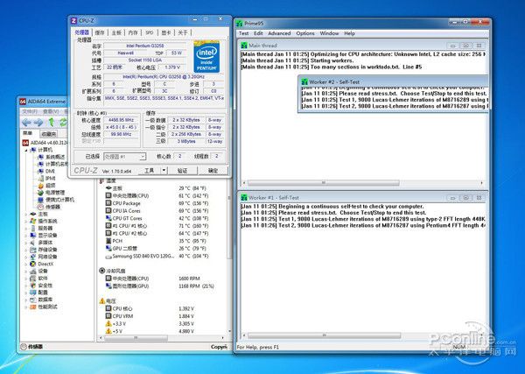
Task: Click the AIDA64 green refresh icon
Action: pos(63,123)
